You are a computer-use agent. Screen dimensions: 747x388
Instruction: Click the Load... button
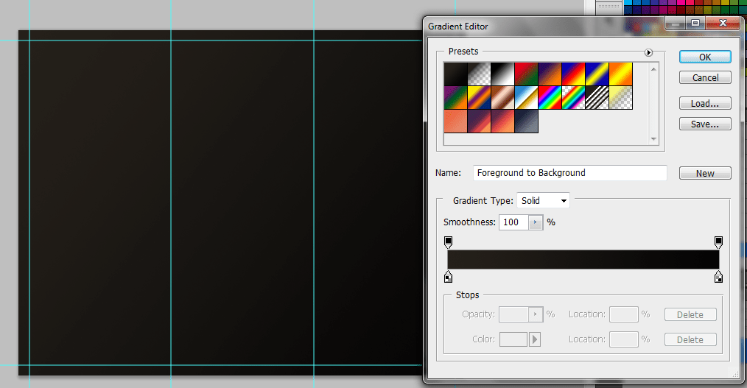(705, 104)
